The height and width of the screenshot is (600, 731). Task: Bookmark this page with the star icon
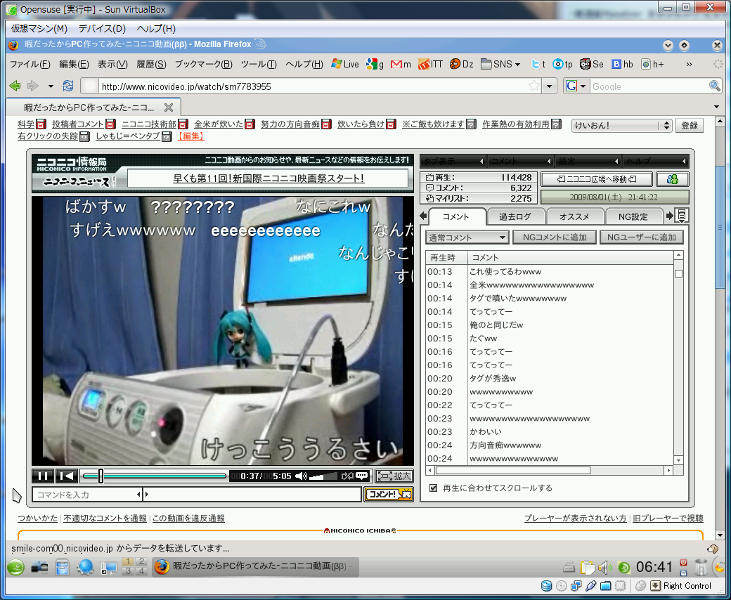coord(534,86)
